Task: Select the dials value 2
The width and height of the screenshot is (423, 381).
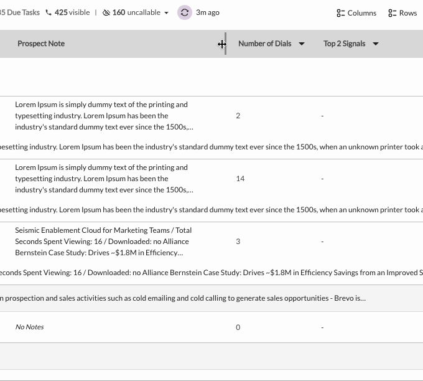Action: pyautogui.click(x=238, y=116)
